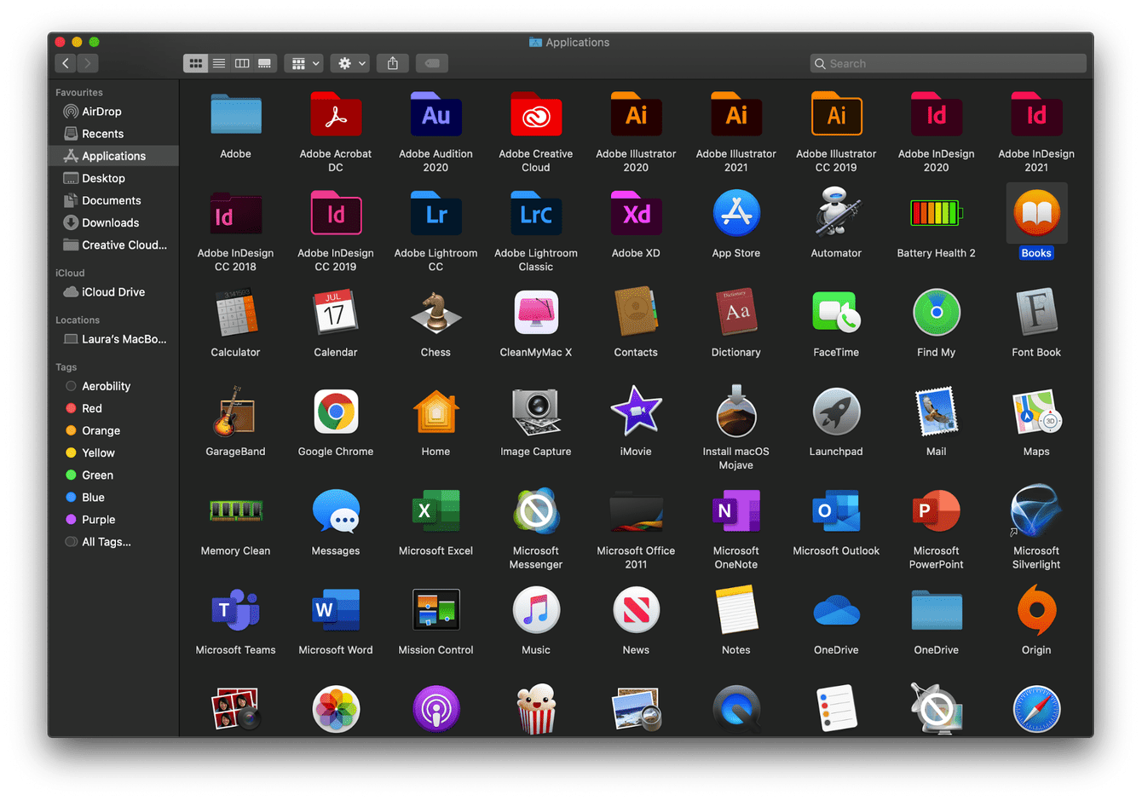Switch to icon view
The width and height of the screenshot is (1142, 801).
click(196, 63)
